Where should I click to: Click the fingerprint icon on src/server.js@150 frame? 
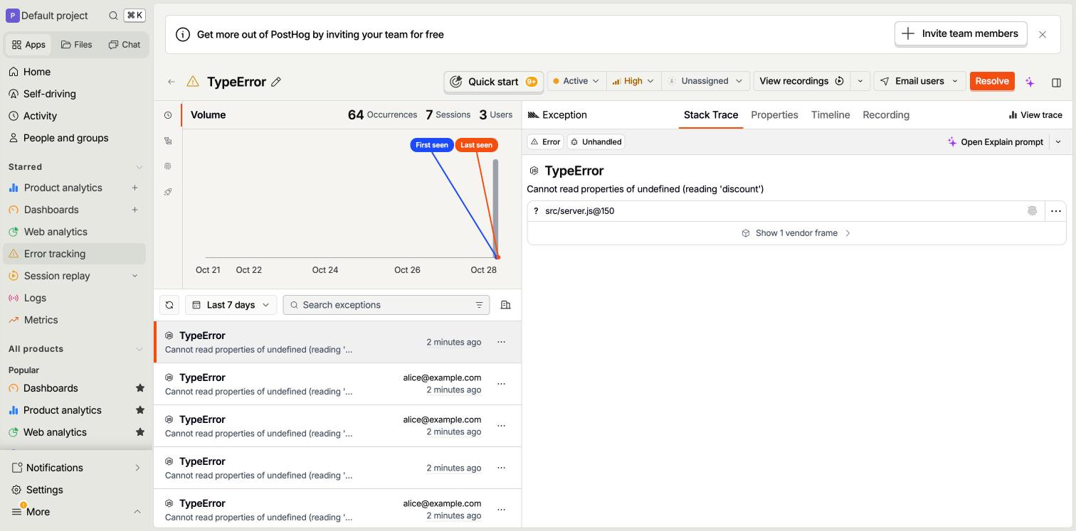click(x=1032, y=211)
